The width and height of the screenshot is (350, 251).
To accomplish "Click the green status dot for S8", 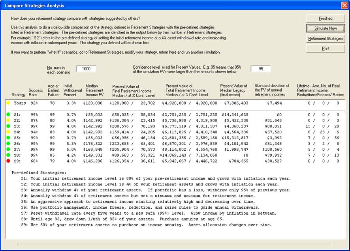I will point(8,155).
